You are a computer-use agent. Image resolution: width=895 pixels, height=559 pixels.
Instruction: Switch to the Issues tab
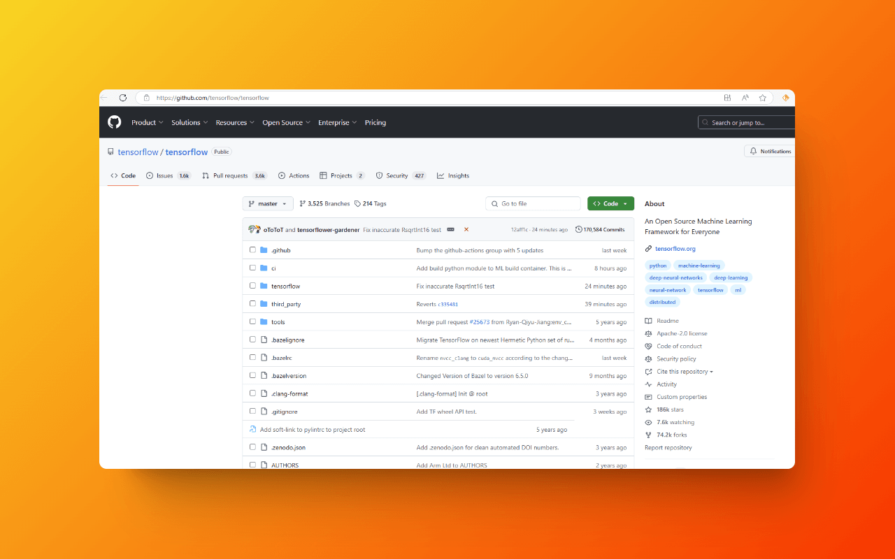[x=169, y=175]
